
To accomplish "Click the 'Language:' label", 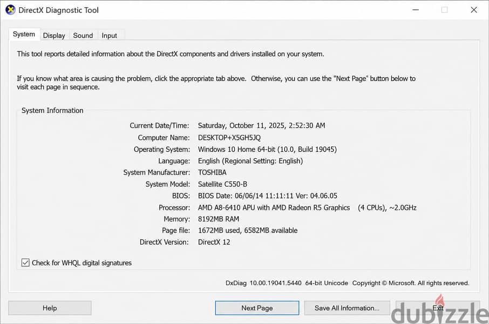I will (x=174, y=161).
